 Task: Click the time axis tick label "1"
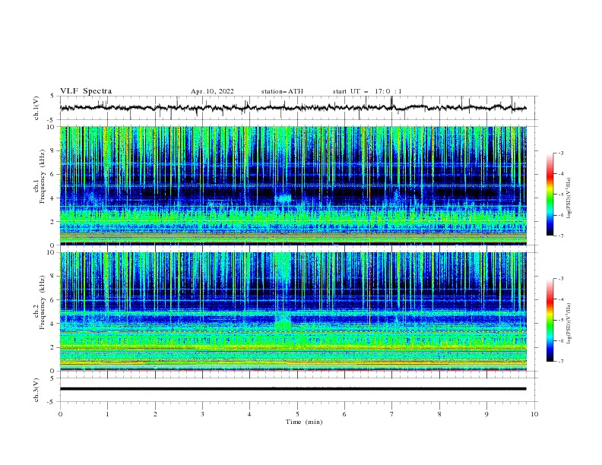tap(107, 414)
